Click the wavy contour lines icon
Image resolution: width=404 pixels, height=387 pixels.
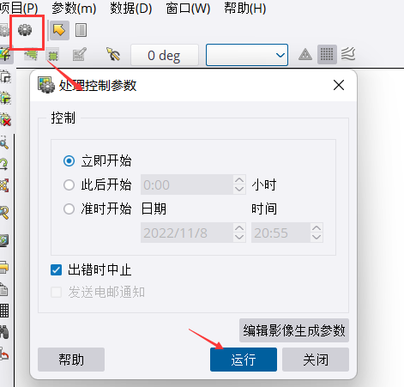348,54
